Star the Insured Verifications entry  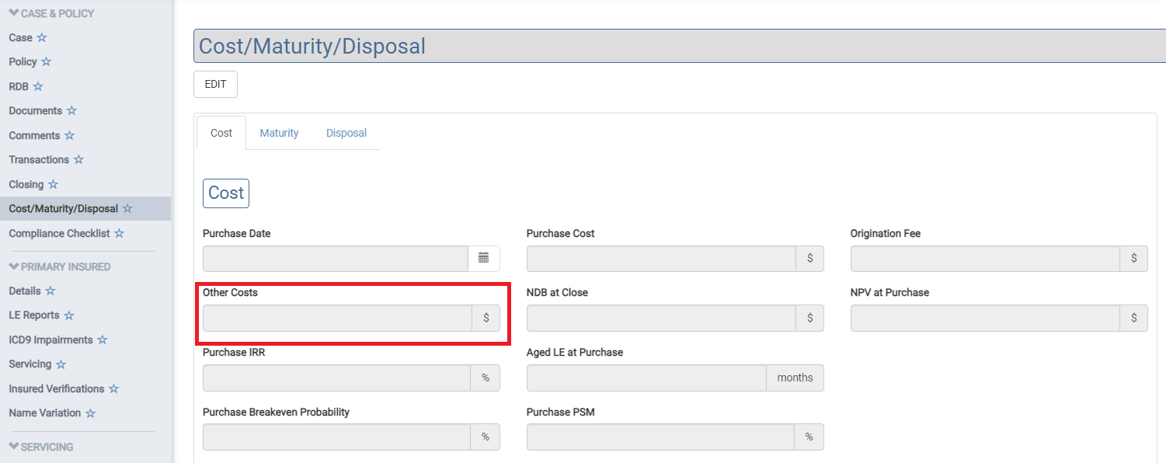pos(113,389)
